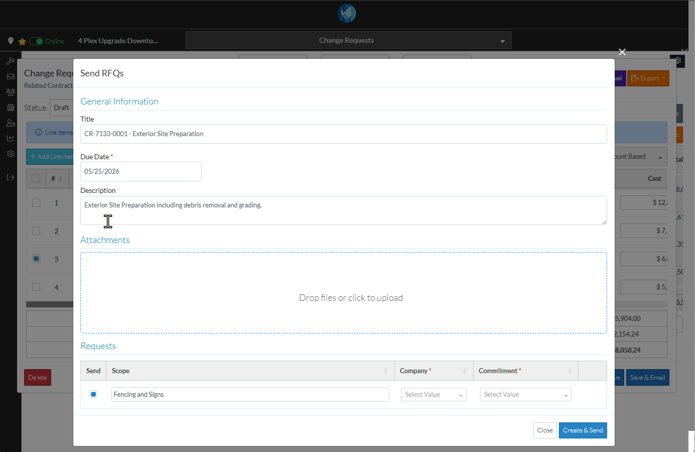Uncheck the line item 3 checkbox
Image resolution: width=695 pixels, height=452 pixels.
click(x=36, y=259)
